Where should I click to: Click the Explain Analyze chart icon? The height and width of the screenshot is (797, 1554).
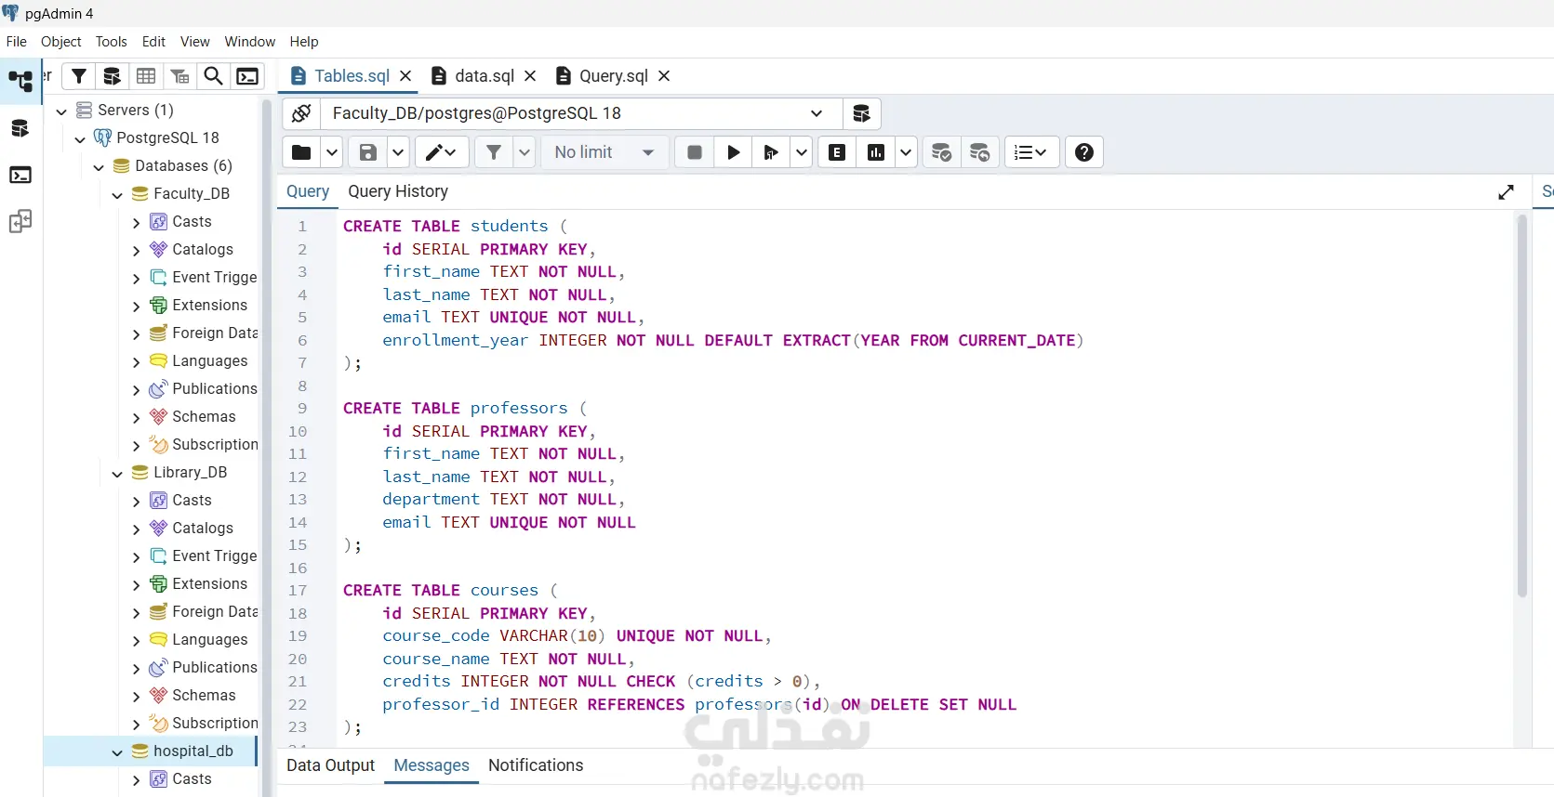click(x=876, y=152)
